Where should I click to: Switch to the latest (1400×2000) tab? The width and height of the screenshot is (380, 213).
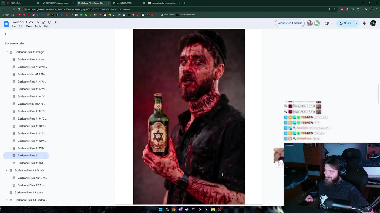click(x=128, y=3)
